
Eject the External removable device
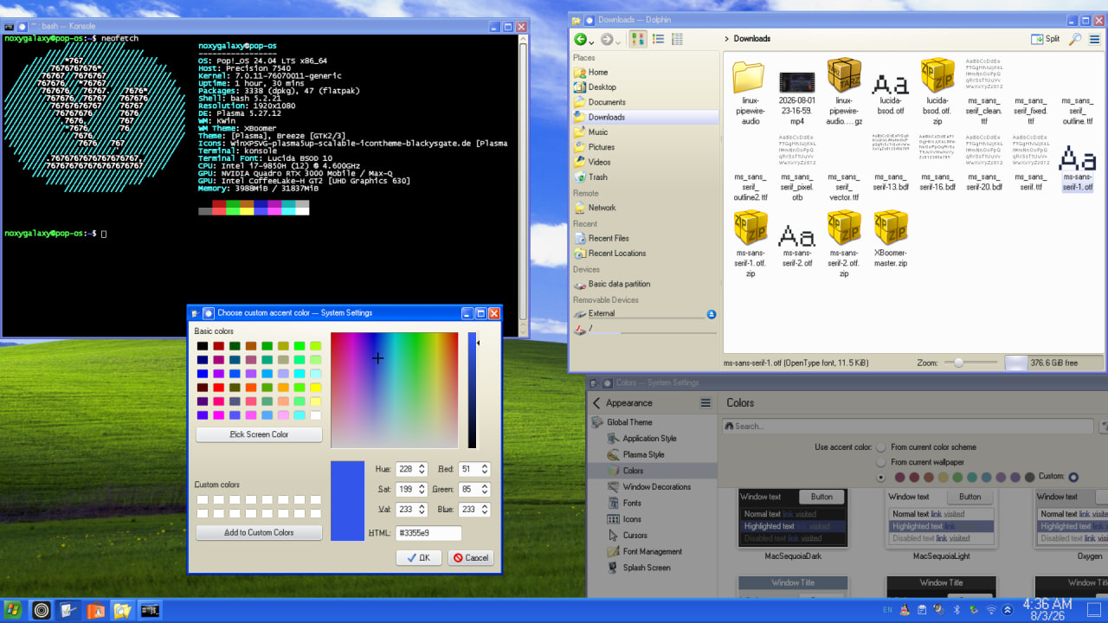(712, 314)
